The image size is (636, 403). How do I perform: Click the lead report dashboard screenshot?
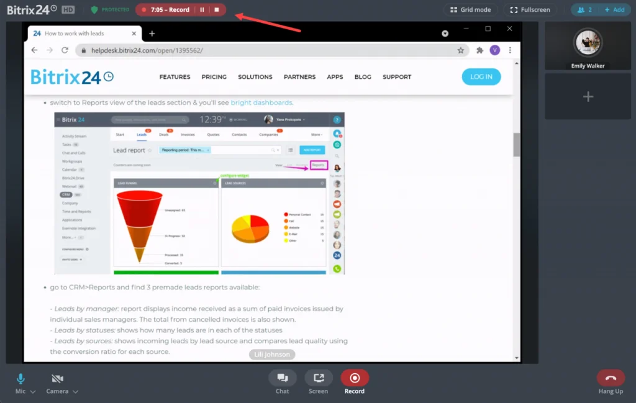199,193
